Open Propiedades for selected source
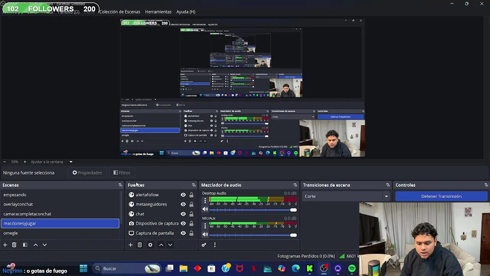 tap(87, 173)
